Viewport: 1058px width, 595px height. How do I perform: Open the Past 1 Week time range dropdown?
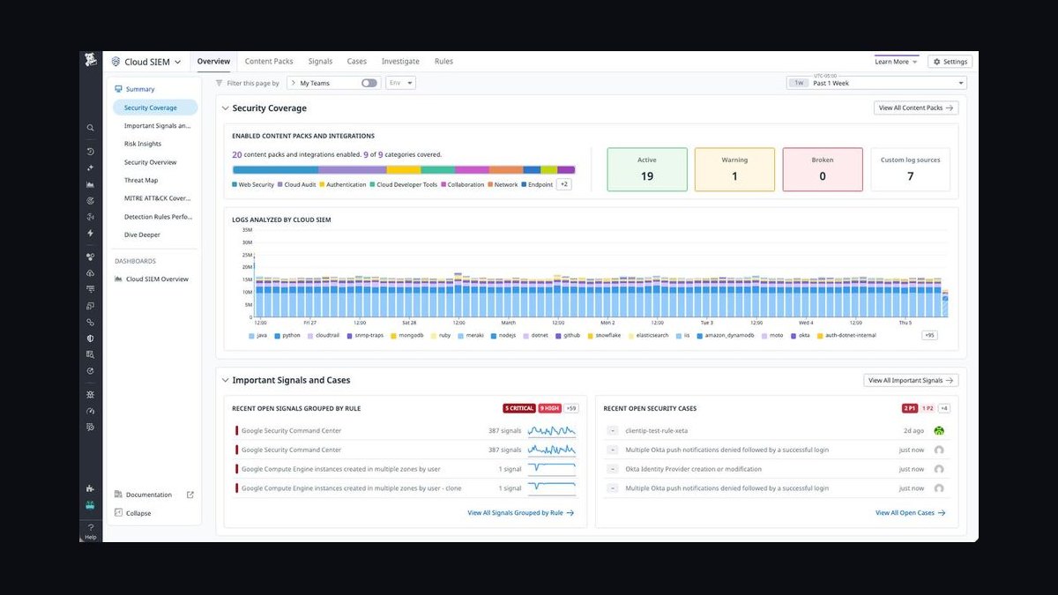point(876,83)
